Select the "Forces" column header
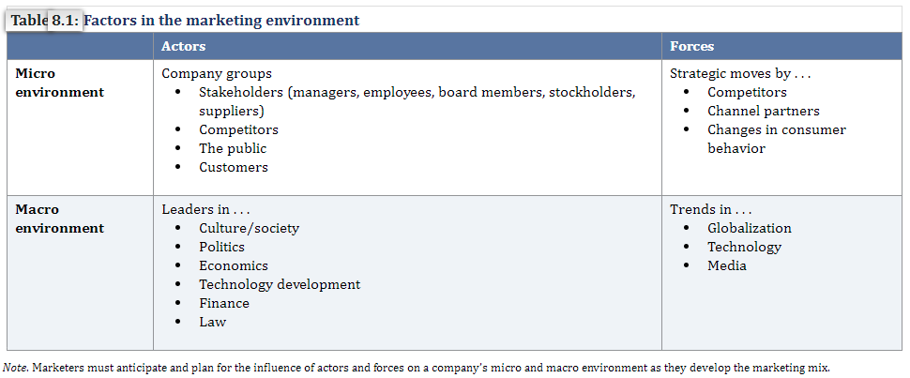 [x=691, y=46]
